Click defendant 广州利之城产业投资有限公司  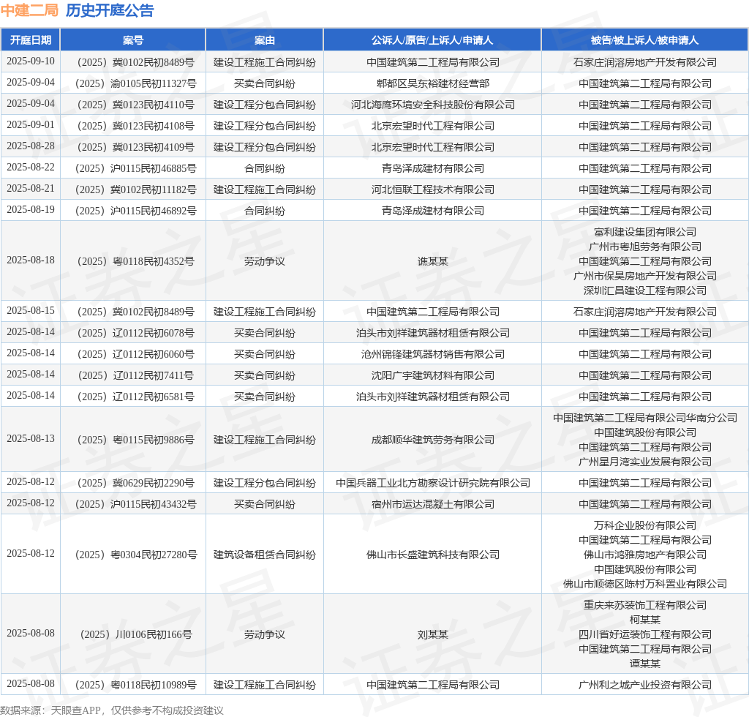[645, 685]
